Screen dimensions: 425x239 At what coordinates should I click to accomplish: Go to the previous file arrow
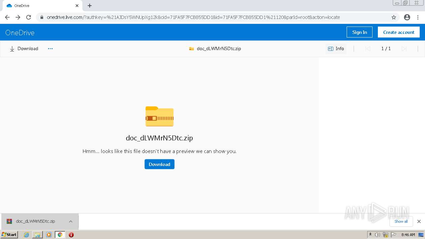[x=368, y=49]
